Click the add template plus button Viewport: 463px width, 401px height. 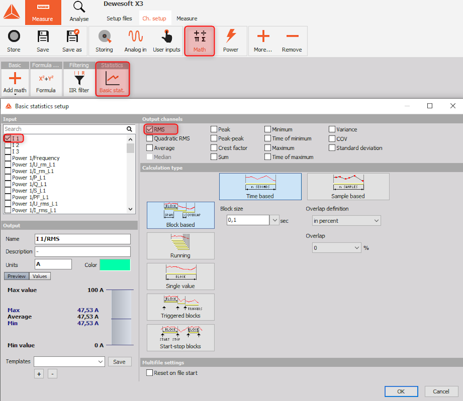(39, 374)
